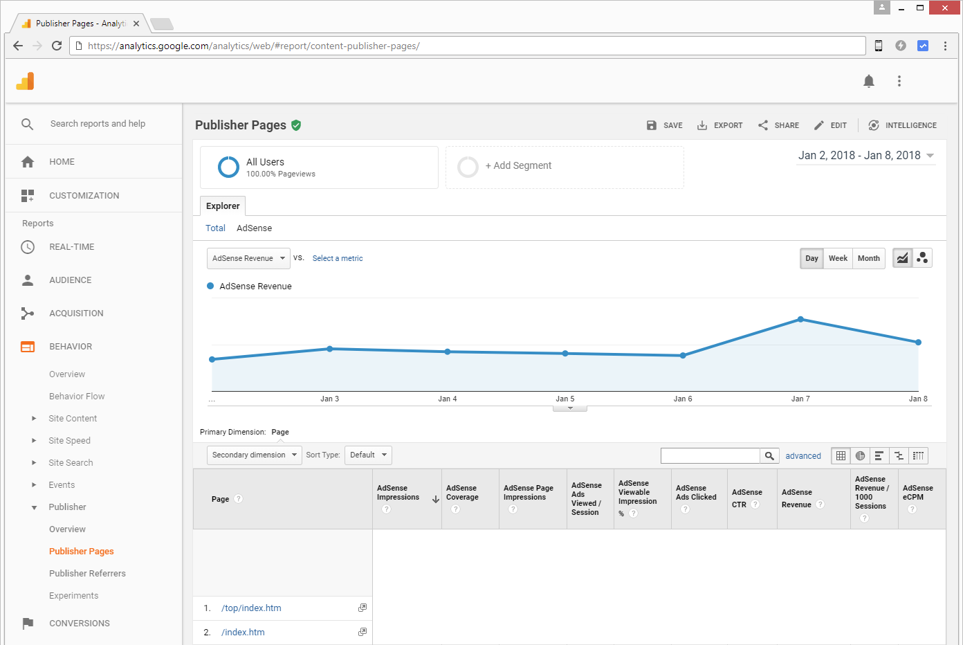
Task: Show help for the AdSense Impressions column
Action: (386, 509)
